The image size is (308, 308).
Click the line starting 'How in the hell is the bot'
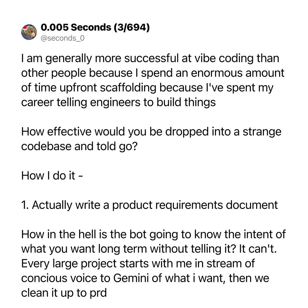pyautogui.click(x=153, y=234)
